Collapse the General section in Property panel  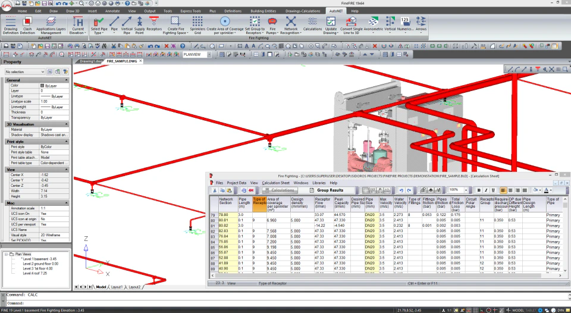66,80
